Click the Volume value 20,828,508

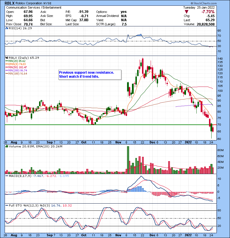pos(206,24)
